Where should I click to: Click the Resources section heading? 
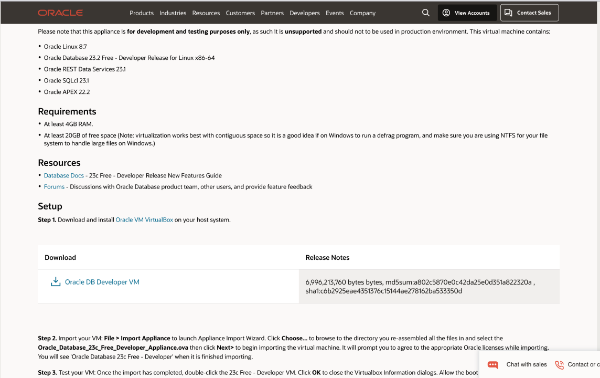point(59,163)
